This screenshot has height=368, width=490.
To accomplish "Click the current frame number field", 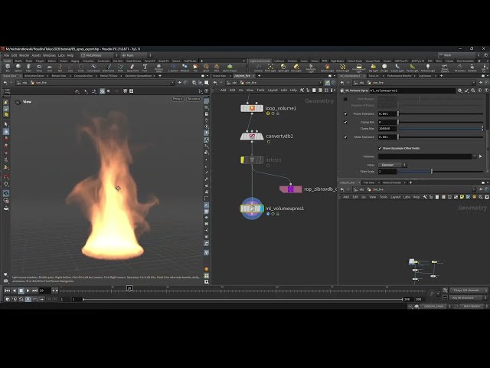I will pyautogui.click(x=44, y=291).
